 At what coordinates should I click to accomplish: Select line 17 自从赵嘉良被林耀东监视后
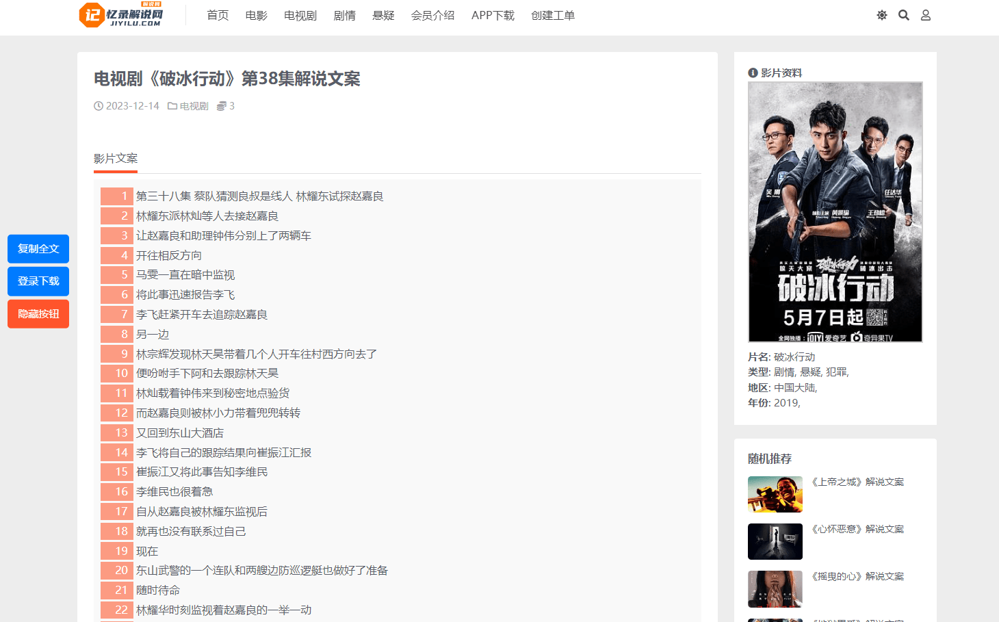(202, 512)
